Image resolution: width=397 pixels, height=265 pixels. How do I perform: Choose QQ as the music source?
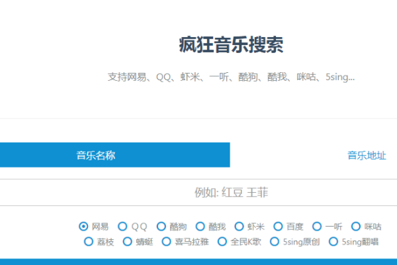tap(122, 227)
